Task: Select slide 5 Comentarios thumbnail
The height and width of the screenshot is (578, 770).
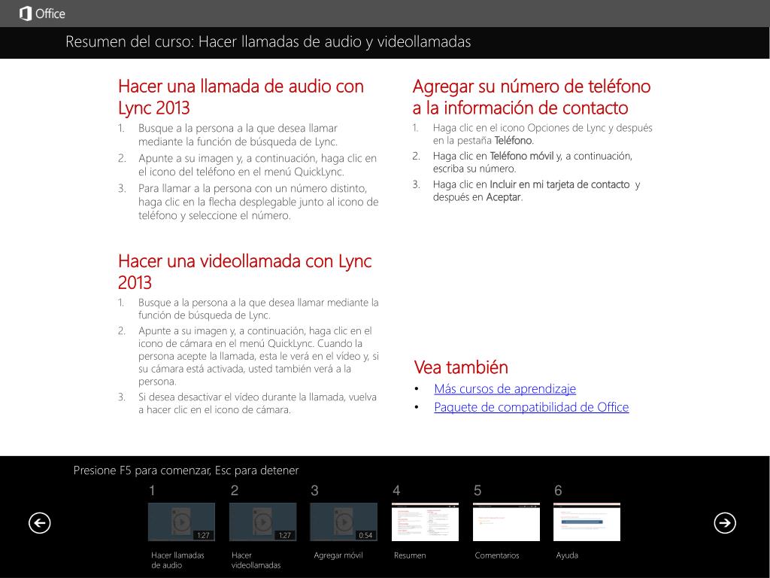Action: coord(506,522)
